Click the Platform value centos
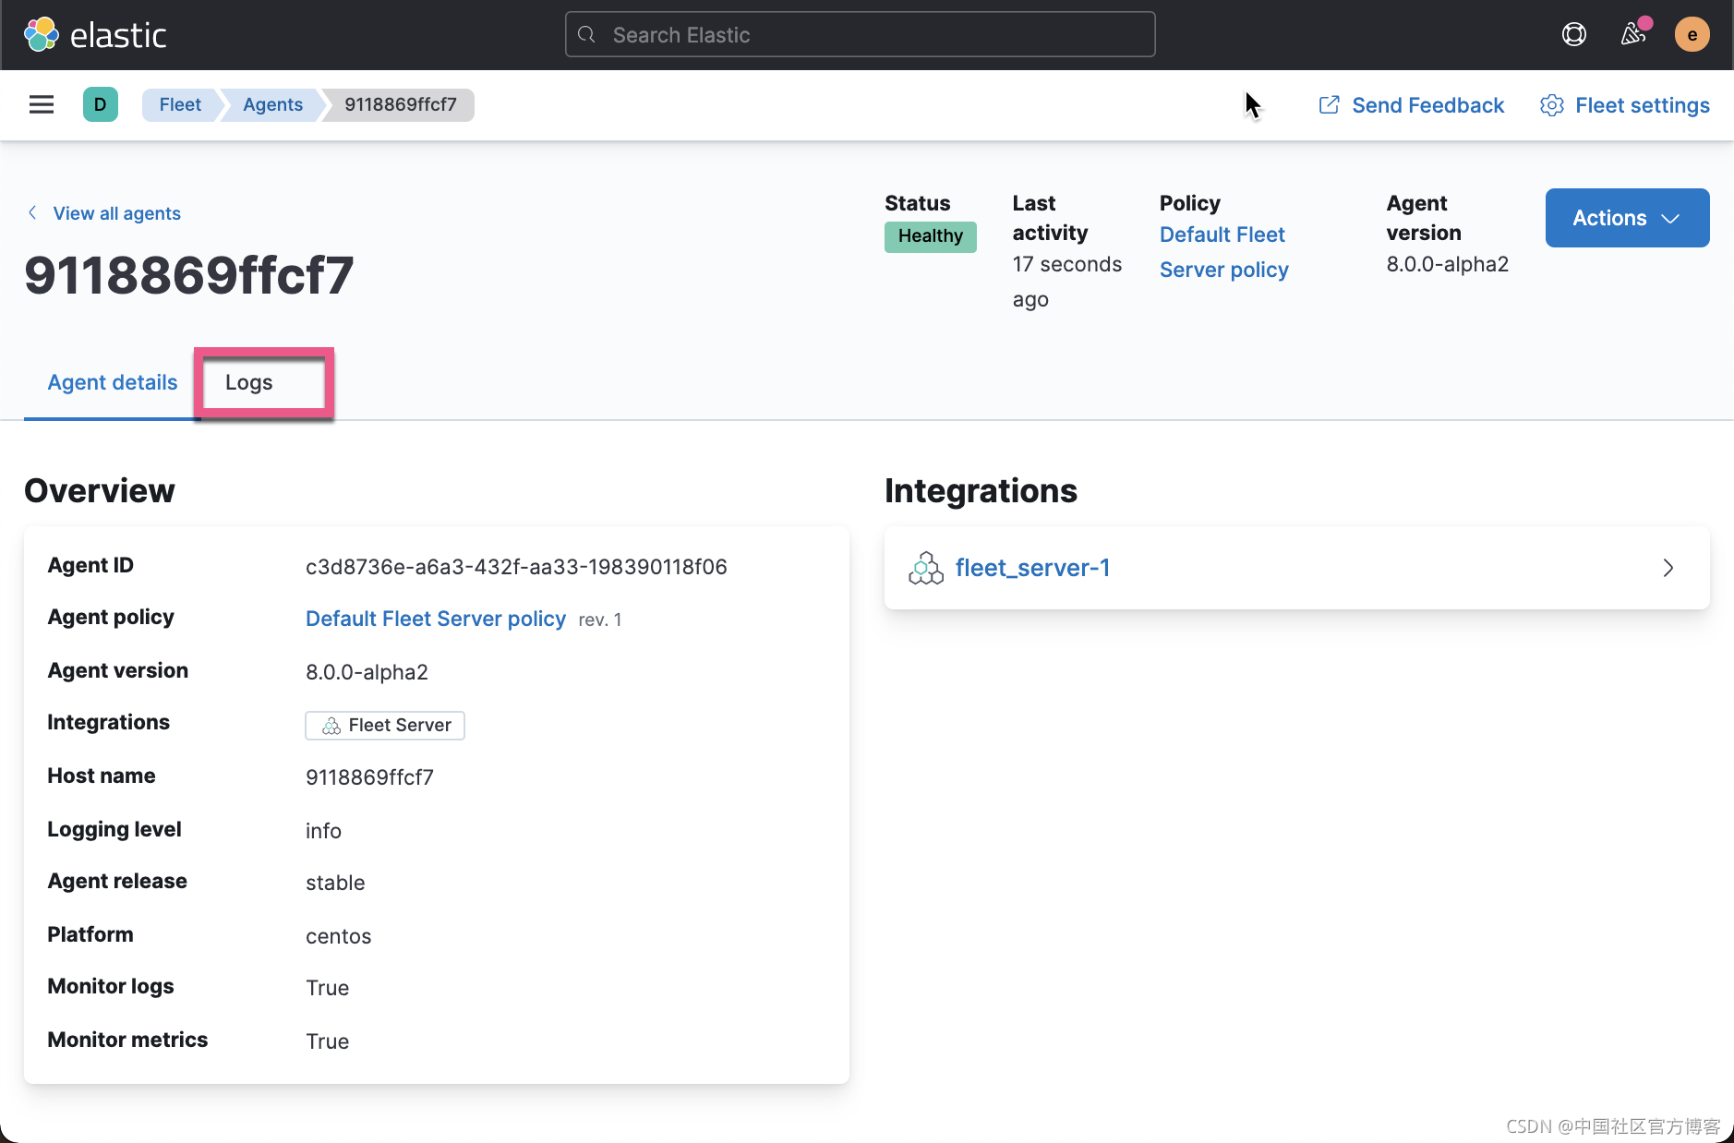This screenshot has height=1143, width=1734. pyautogui.click(x=338, y=936)
